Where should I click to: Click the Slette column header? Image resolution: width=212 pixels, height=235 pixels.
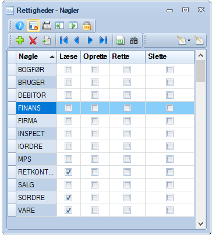tap(169, 56)
